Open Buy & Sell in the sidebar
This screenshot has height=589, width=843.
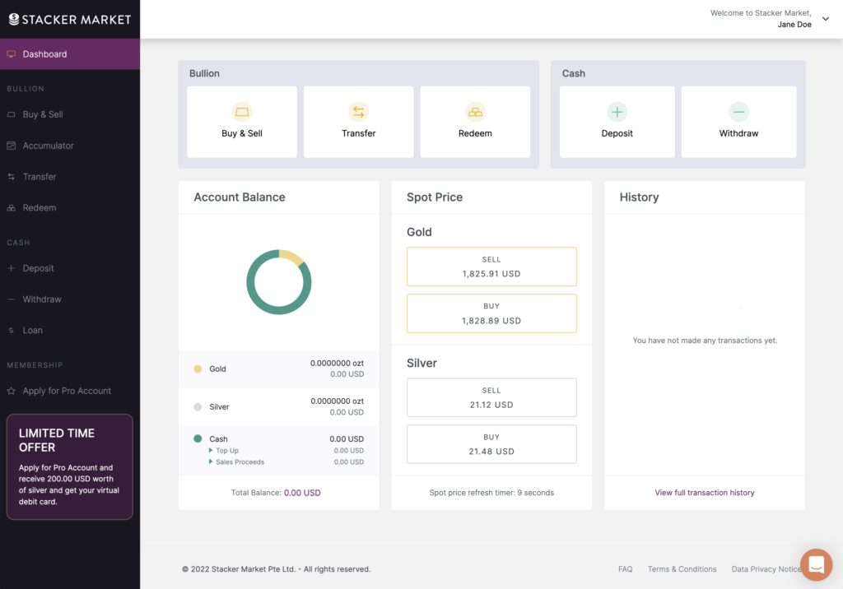[x=70, y=114]
